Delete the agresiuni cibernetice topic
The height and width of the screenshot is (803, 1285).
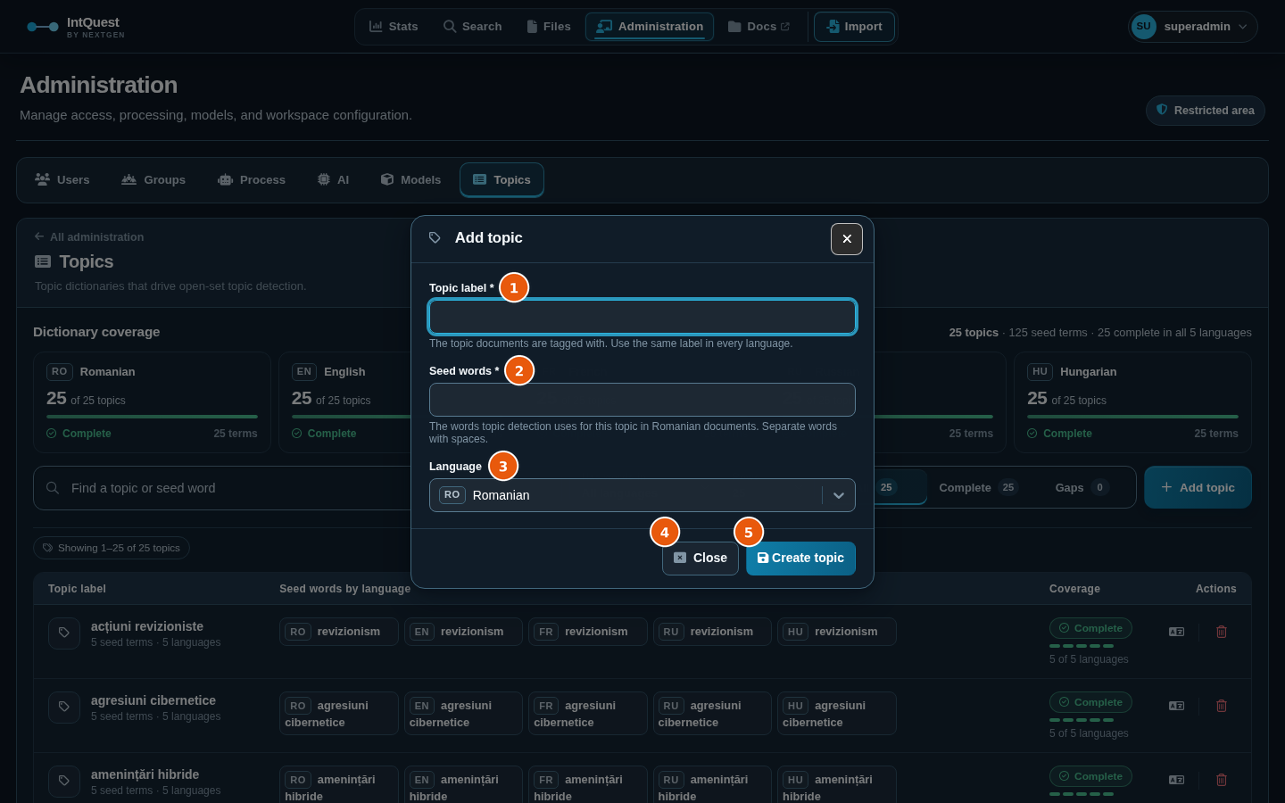tap(1222, 706)
